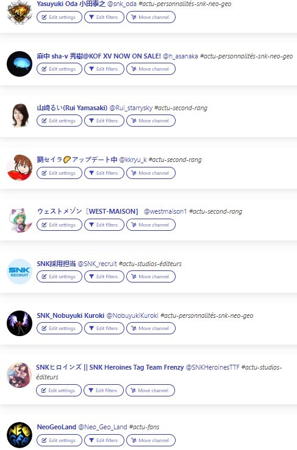Open Edit settings for @snk_oda
The image size is (297, 450).
[x=59, y=17]
